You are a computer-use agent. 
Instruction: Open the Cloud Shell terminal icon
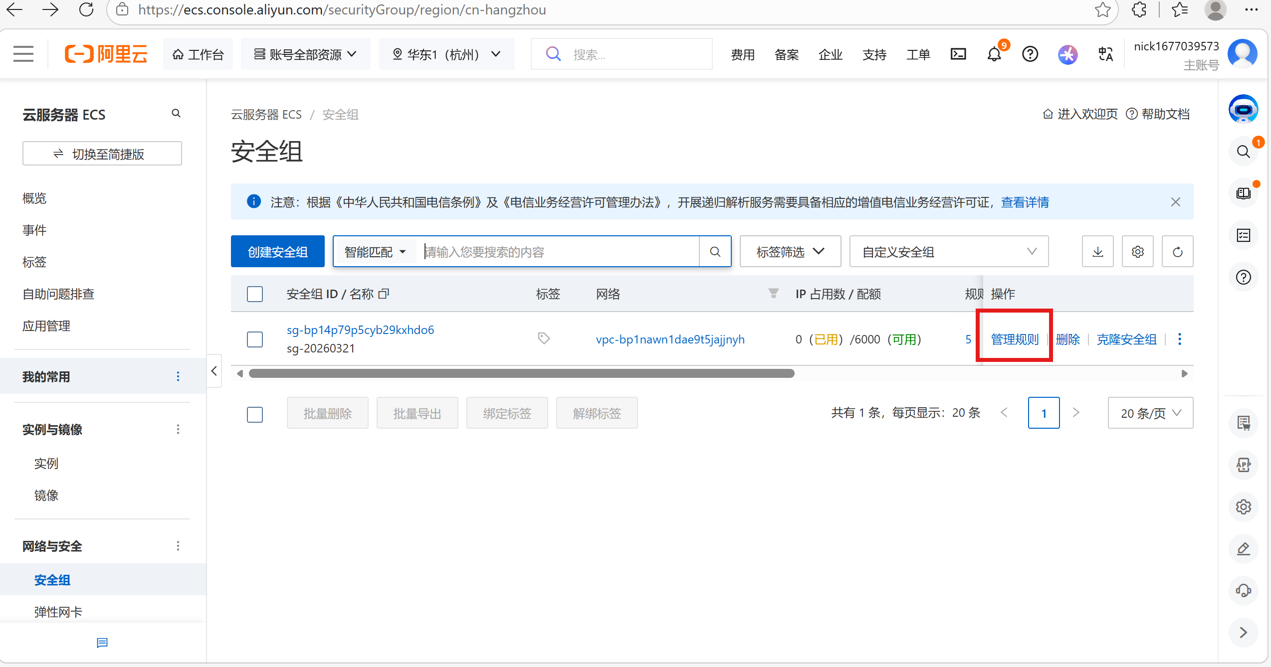tap(958, 54)
